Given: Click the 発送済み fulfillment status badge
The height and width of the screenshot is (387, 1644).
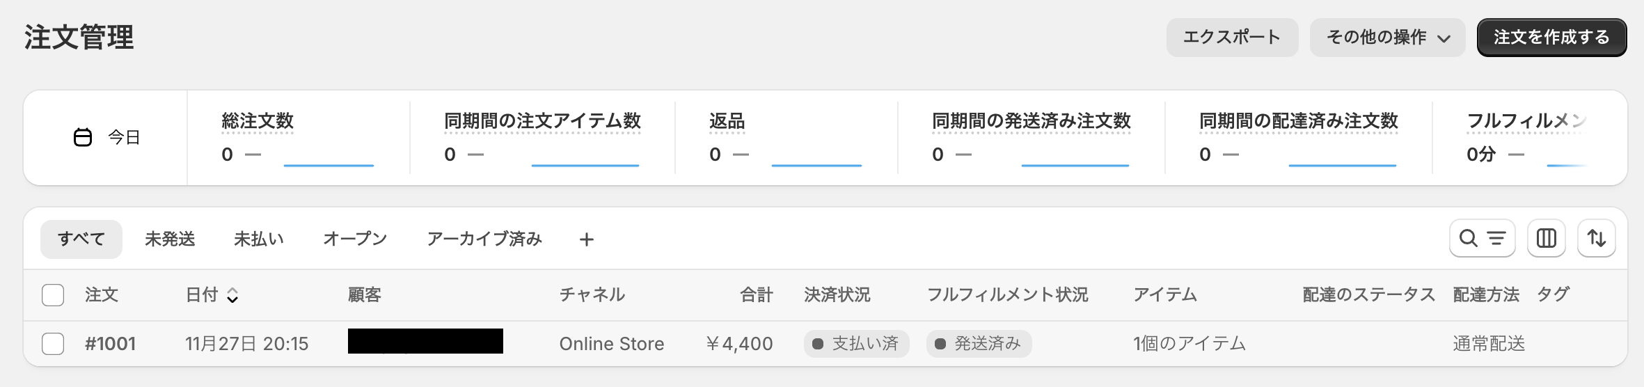Looking at the screenshot, I should tap(979, 343).
